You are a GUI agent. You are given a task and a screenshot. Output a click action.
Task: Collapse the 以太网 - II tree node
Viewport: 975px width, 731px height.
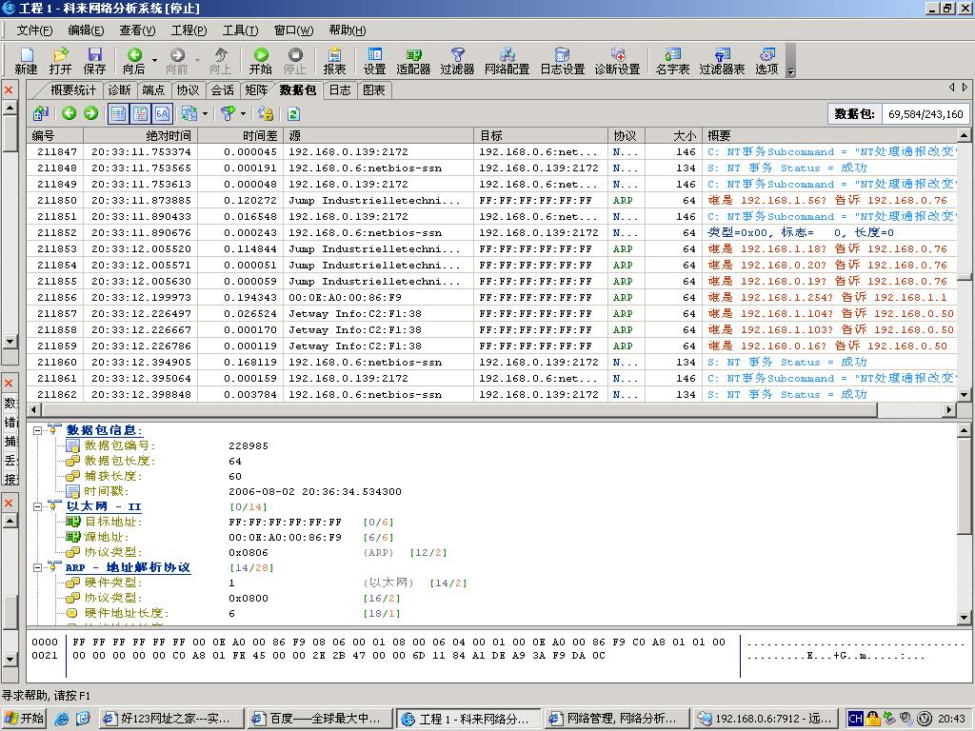[x=38, y=506]
